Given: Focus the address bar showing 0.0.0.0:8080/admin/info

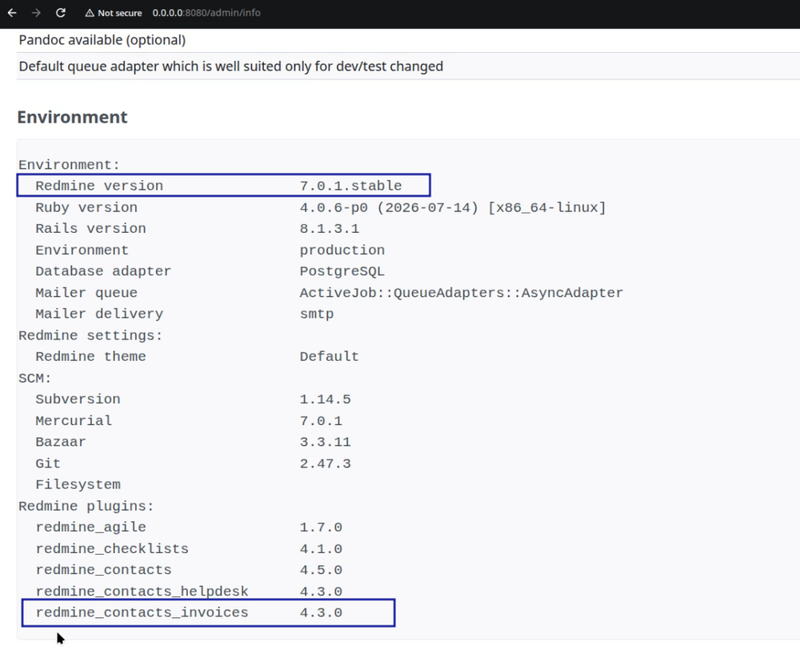Looking at the screenshot, I should click(206, 13).
